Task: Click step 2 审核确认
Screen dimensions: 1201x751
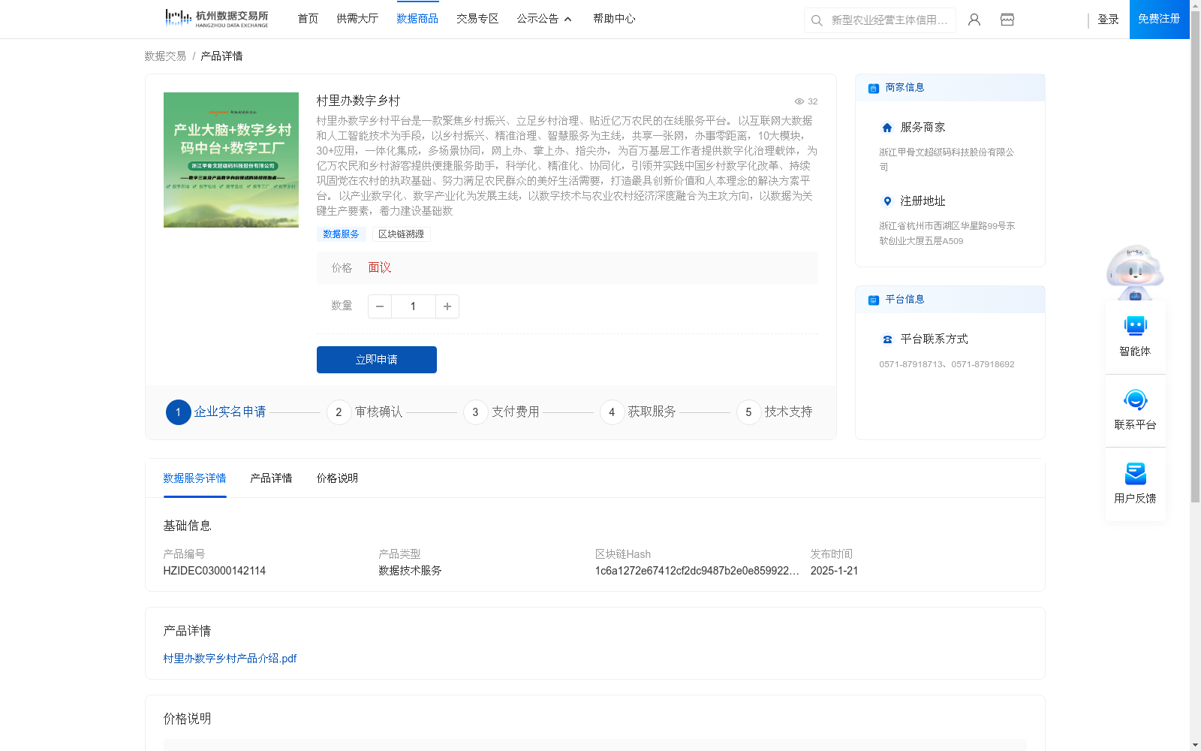Action: pyautogui.click(x=365, y=412)
